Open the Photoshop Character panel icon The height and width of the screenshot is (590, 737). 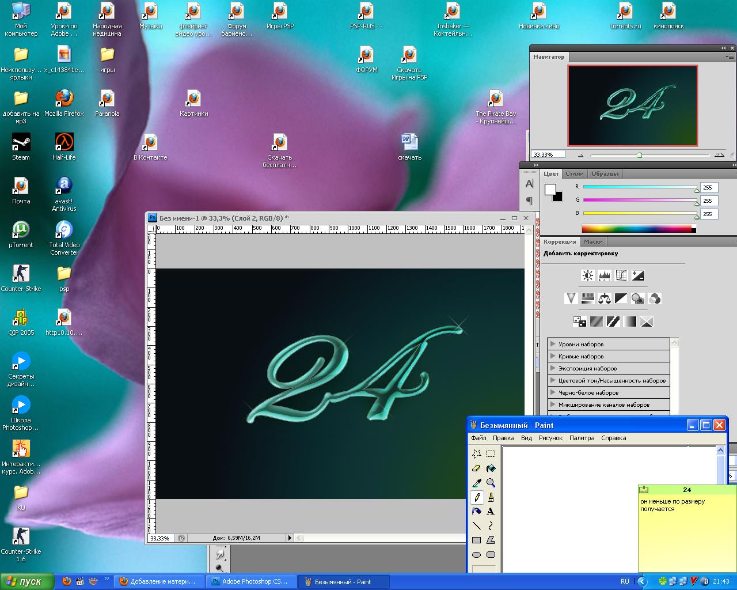529,184
